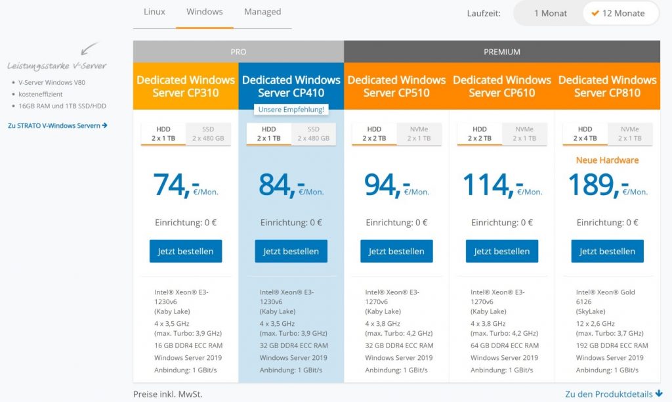Click the Preise inkl. MwSt. note

[x=167, y=394]
